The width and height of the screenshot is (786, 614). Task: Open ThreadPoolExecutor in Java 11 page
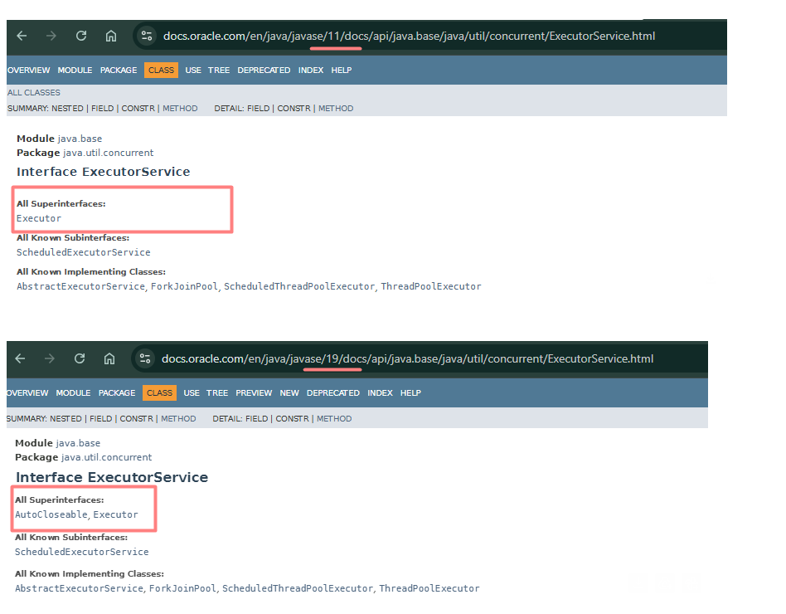pos(431,286)
